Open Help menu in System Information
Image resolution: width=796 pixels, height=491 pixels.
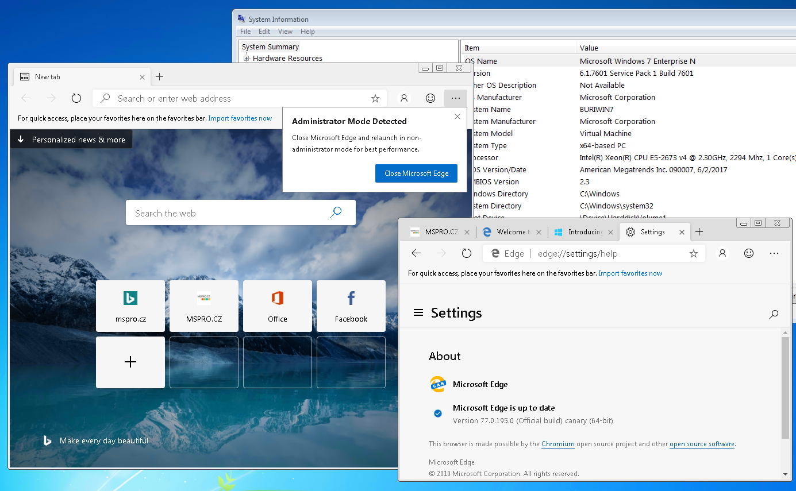tap(307, 32)
